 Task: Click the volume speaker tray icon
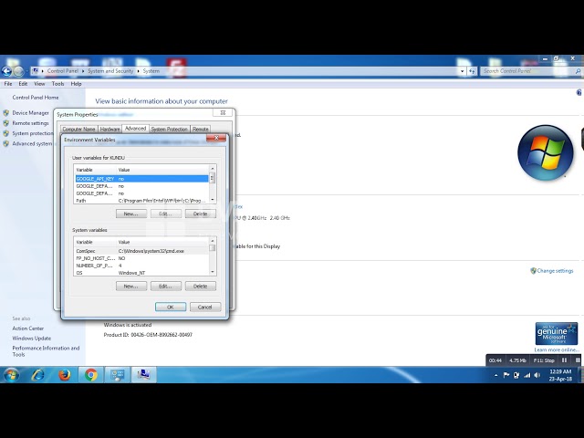[537, 375]
